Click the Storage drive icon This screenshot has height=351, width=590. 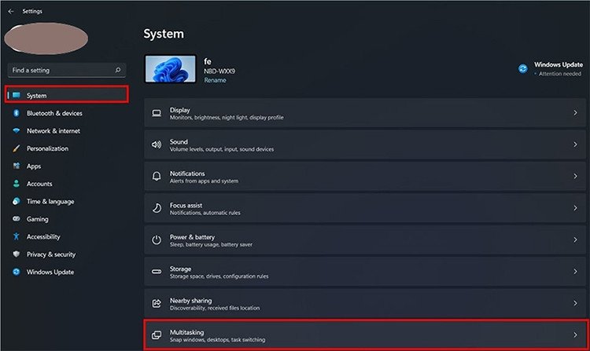pos(157,272)
